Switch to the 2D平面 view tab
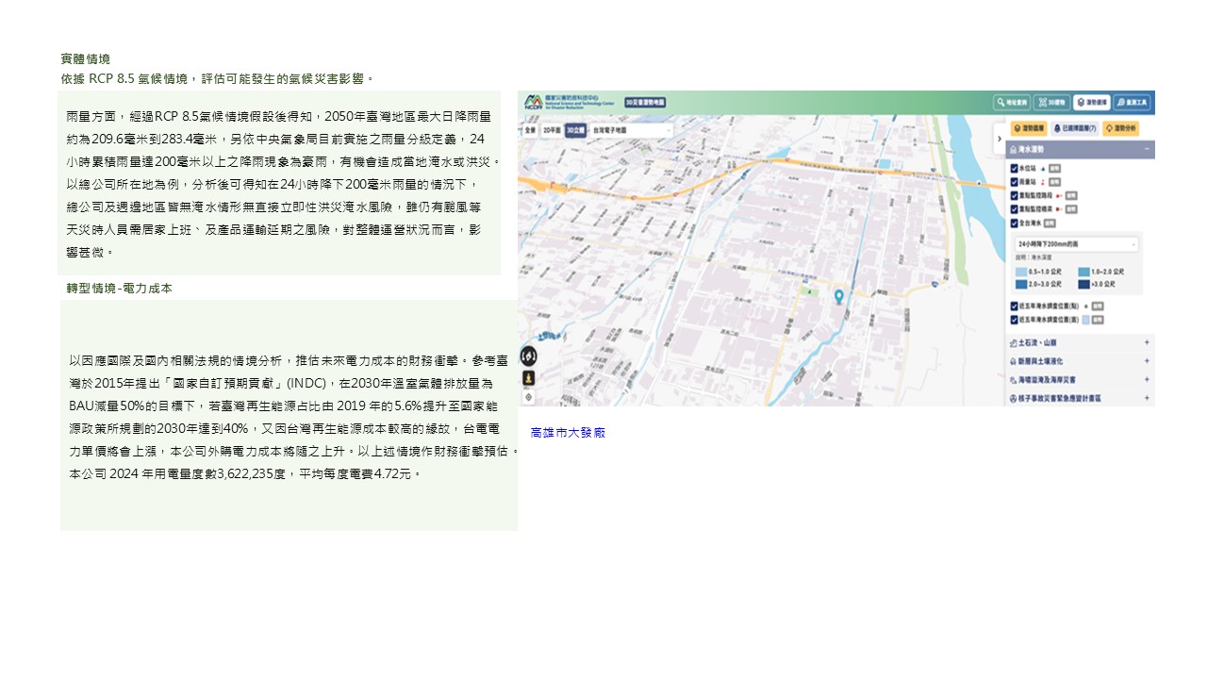The height and width of the screenshot is (679, 1207). (552, 130)
